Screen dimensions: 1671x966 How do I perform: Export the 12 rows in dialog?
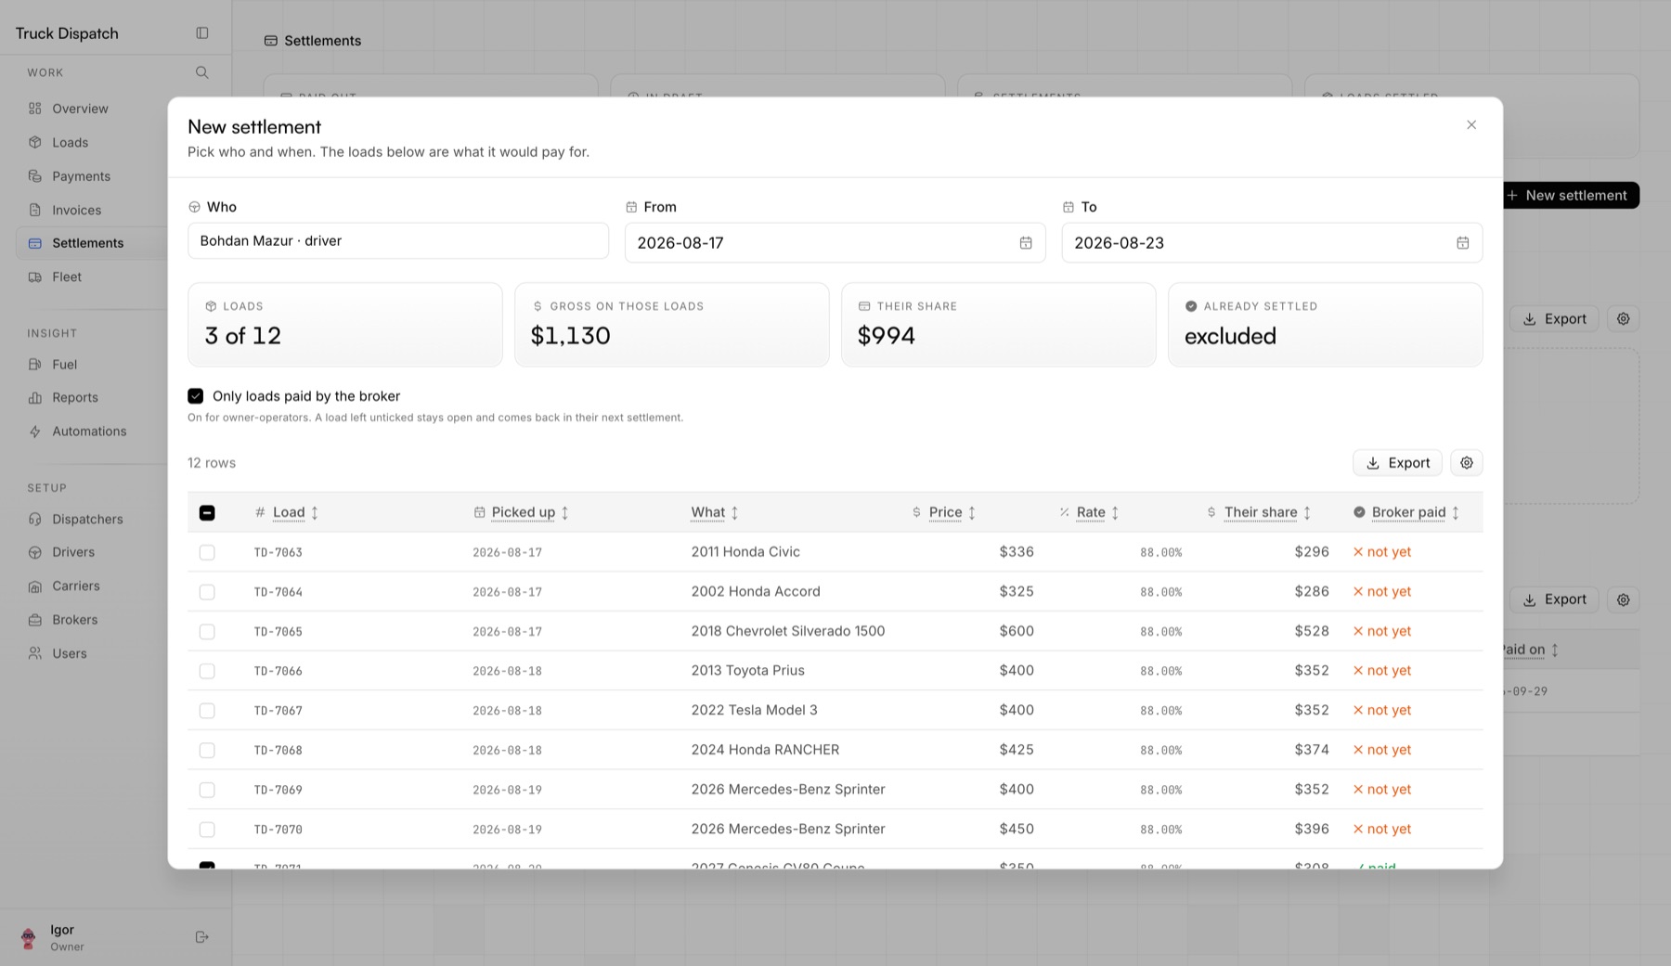(x=1397, y=463)
